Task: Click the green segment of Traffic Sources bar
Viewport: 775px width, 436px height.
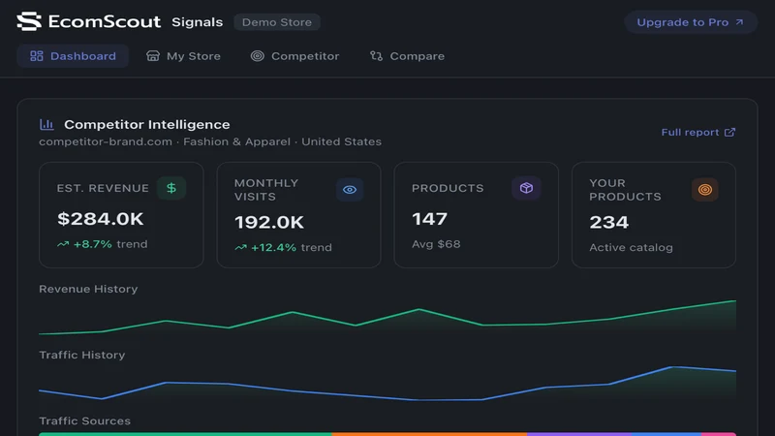Action: [185, 434]
